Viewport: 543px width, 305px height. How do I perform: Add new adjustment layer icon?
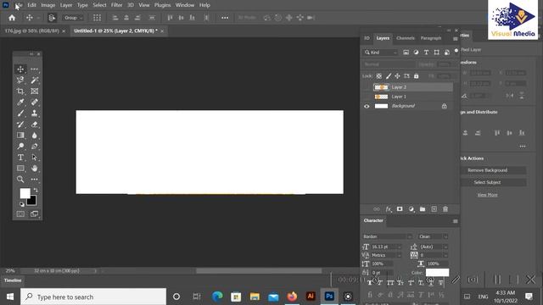coord(411,209)
